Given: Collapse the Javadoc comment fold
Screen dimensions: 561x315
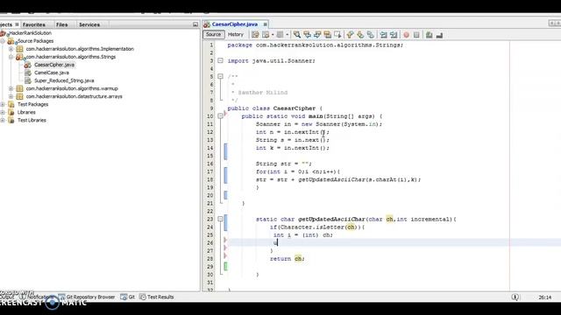Looking at the screenshot, I should 220,76.
